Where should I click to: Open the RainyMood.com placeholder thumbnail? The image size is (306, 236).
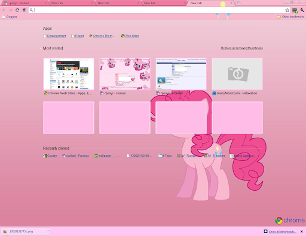coord(237,74)
